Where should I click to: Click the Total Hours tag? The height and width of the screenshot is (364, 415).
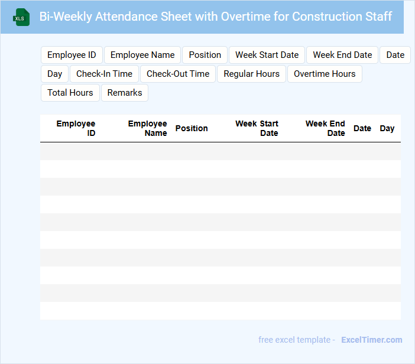tap(70, 93)
